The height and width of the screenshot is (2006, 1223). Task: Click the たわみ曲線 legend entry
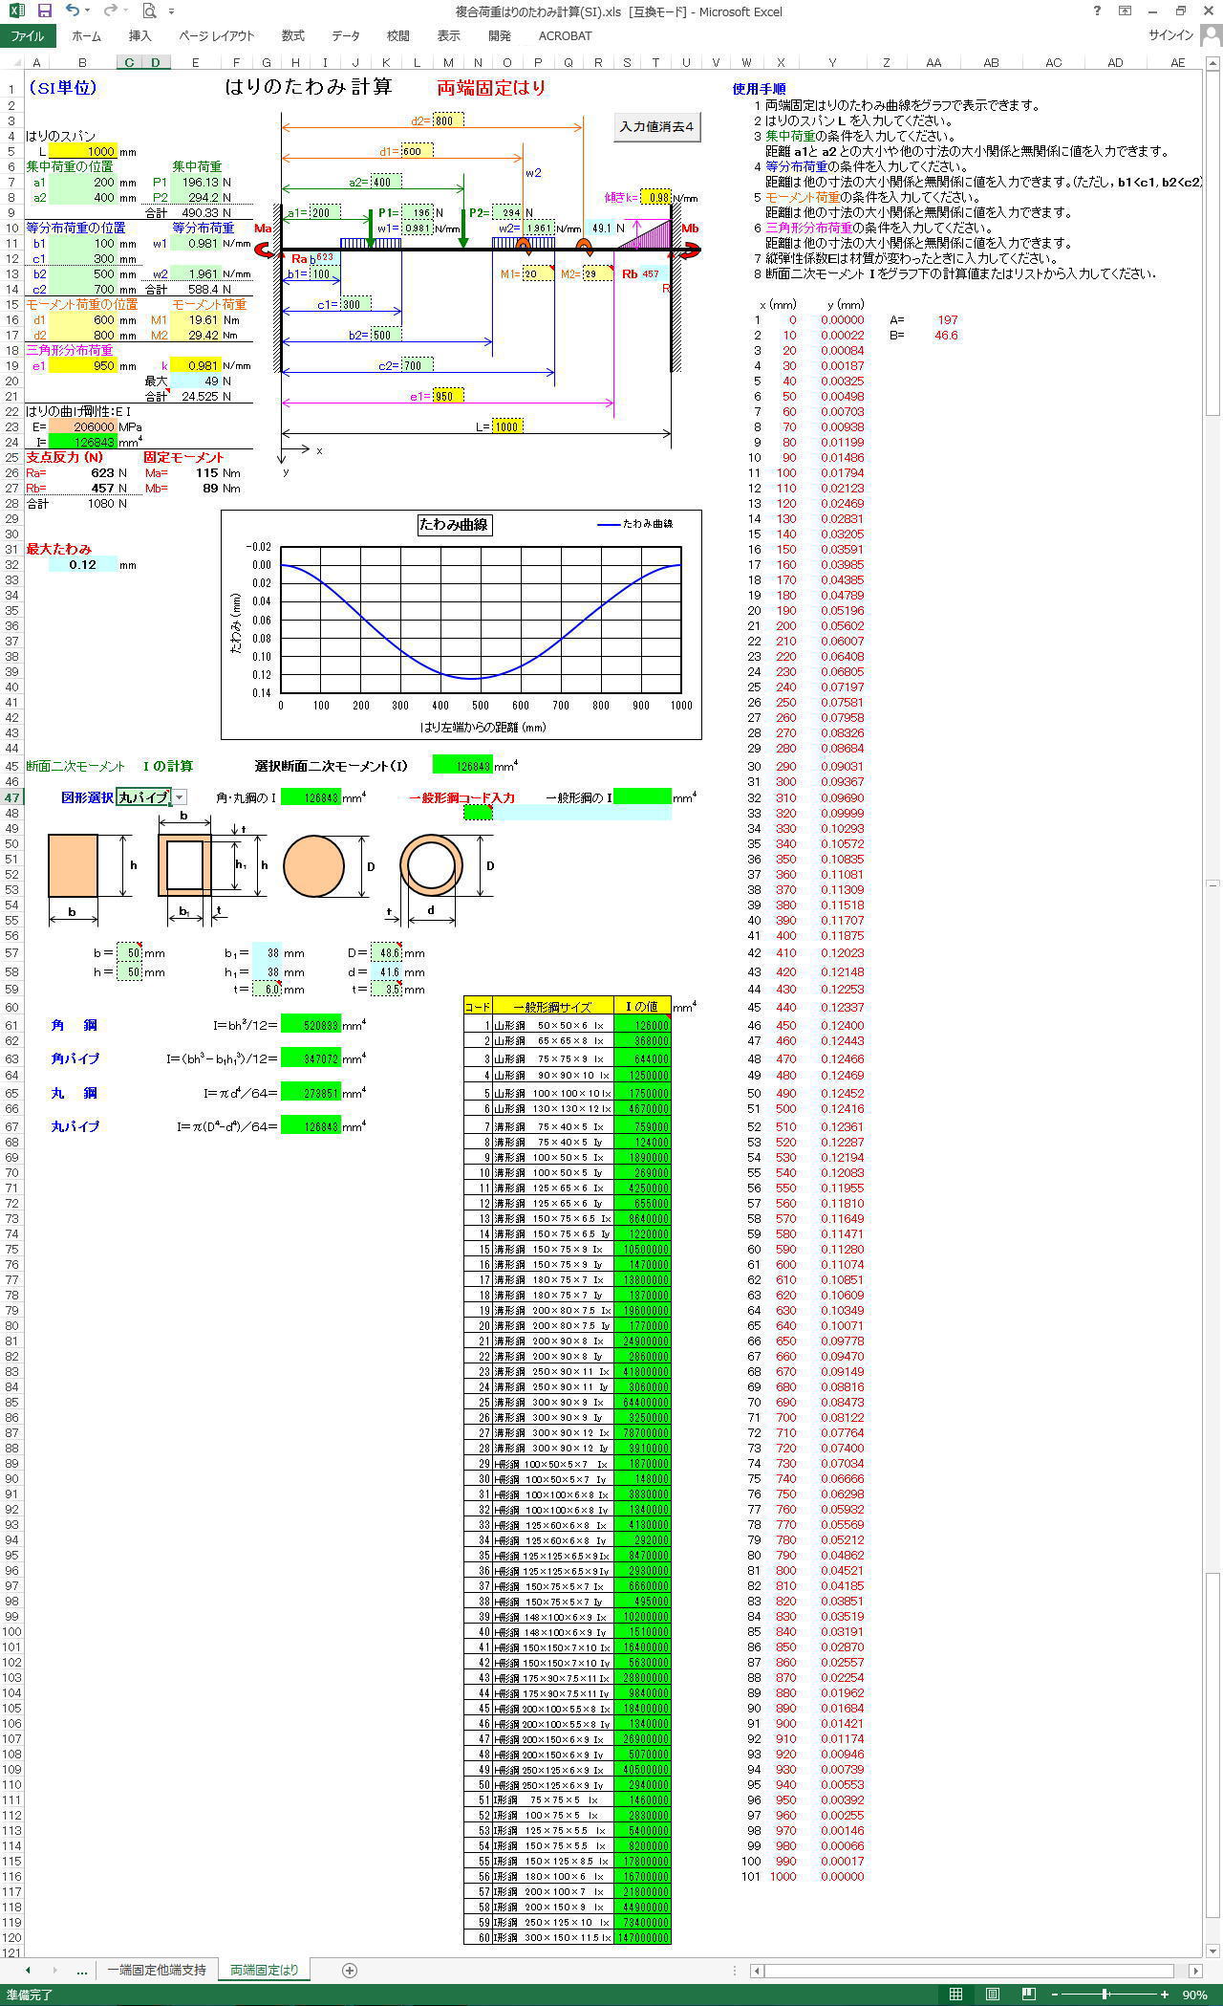click(635, 523)
